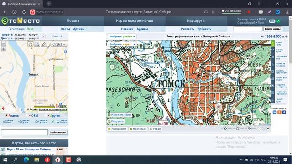Zoom out topographic map with minus

coord(112,56)
